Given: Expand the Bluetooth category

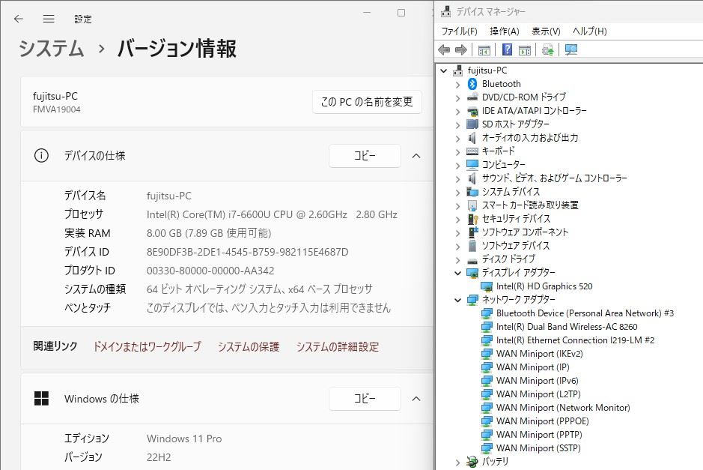Looking at the screenshot, I should pyautogui.click(x=457, y=84).
